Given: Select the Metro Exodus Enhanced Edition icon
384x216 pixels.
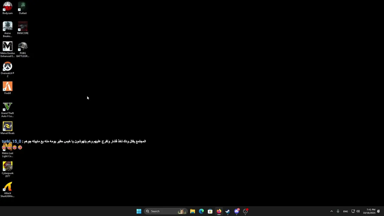Looking at the screenshot, I should click(7, 49).
